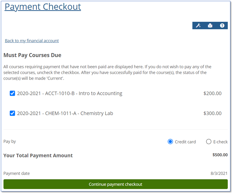Click the 8/3/2021 payment date value
Screen dimensions: 233x194
coord(219,173)
